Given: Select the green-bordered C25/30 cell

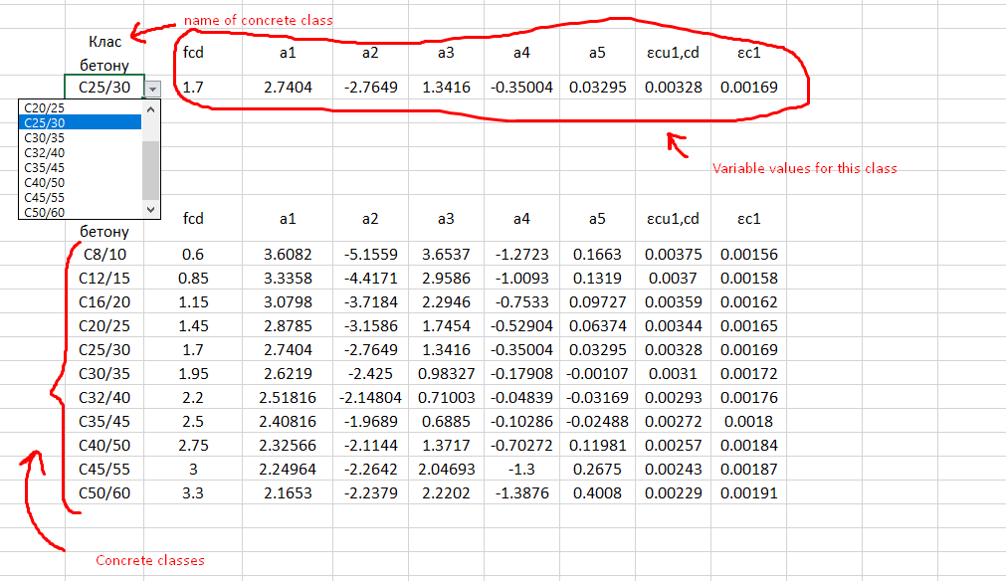Looking at the screenshot, I should click(103, 88).
